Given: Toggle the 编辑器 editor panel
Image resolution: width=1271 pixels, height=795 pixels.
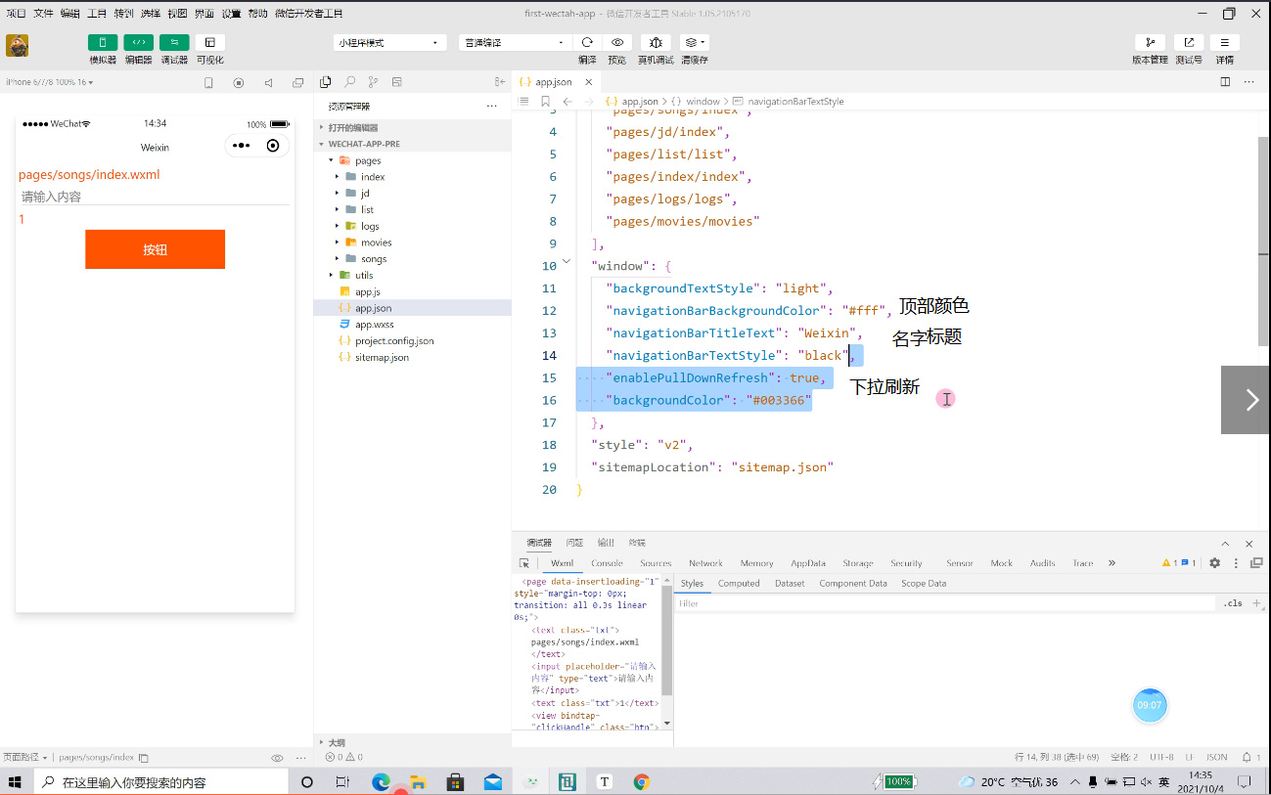Looking at the screenshot, I should point(138,43).
